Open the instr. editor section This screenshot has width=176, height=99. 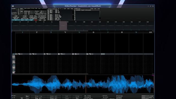click(x=24, y=17)
